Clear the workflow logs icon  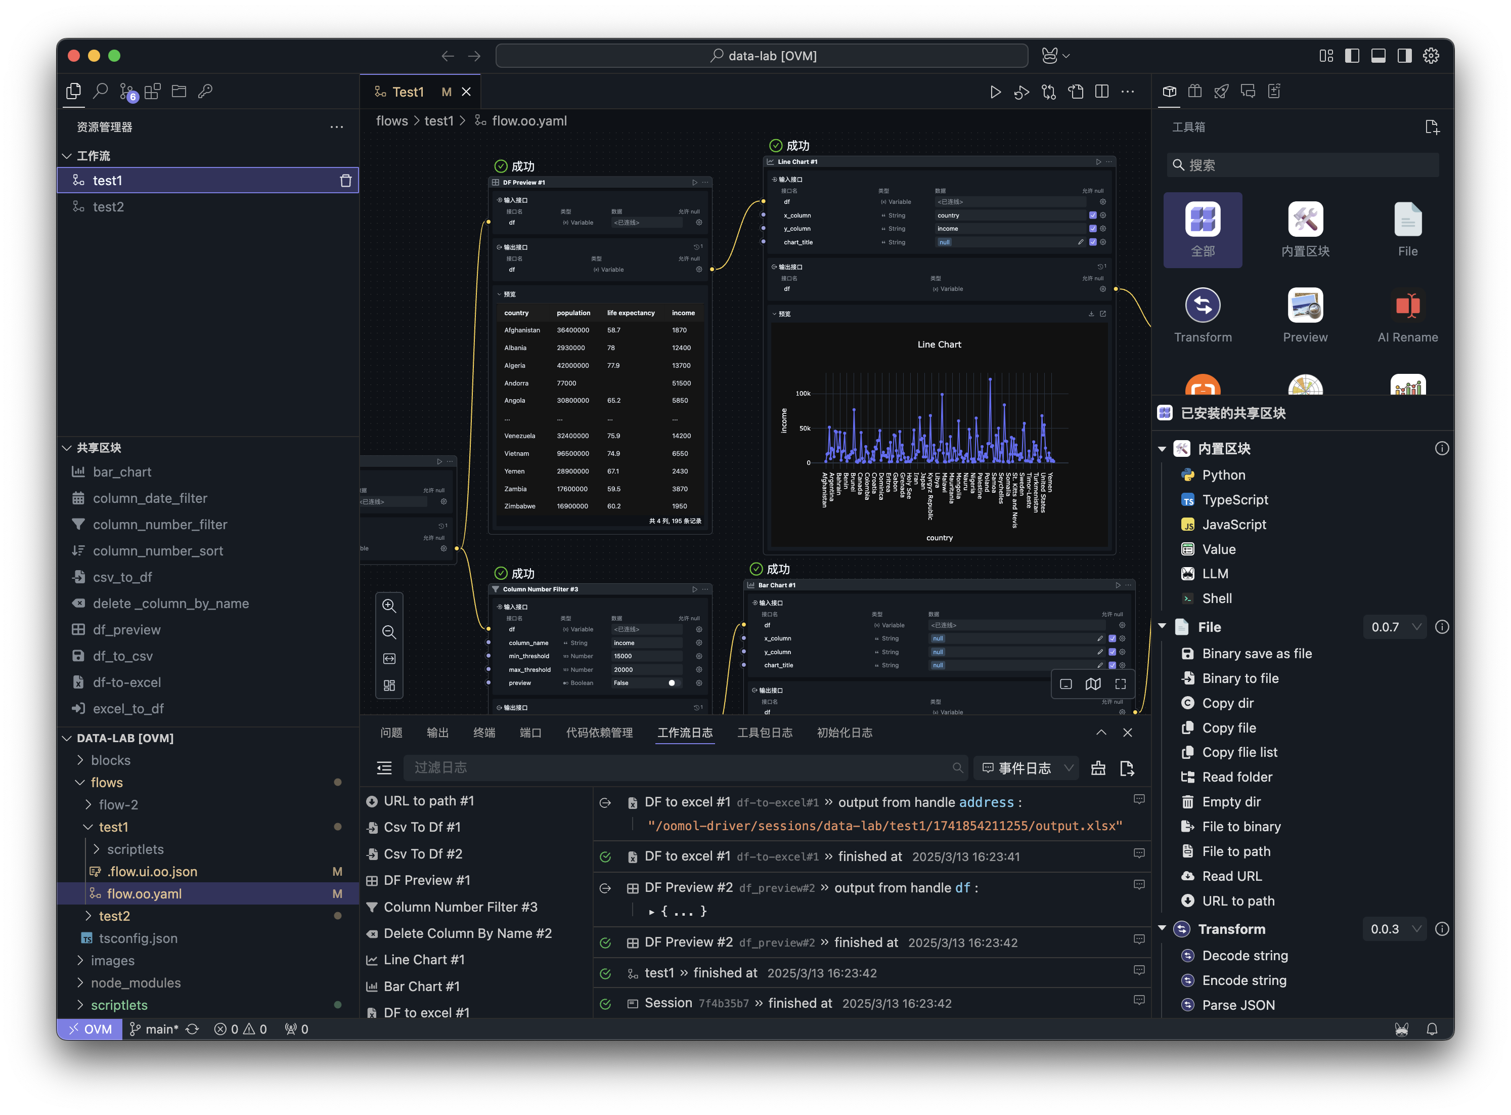[x=1097, y=768]
